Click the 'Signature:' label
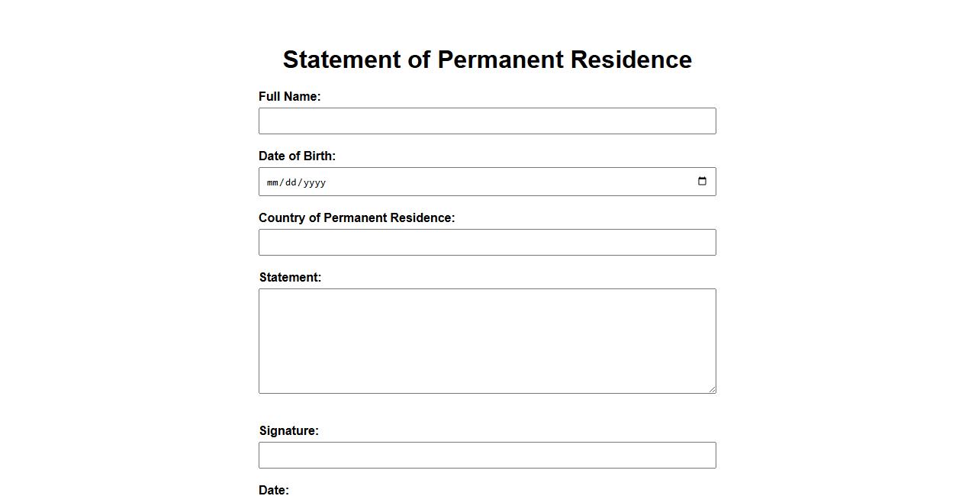This screenshot has width=975, height=496. pyautogui.click(x=288, y=431)
